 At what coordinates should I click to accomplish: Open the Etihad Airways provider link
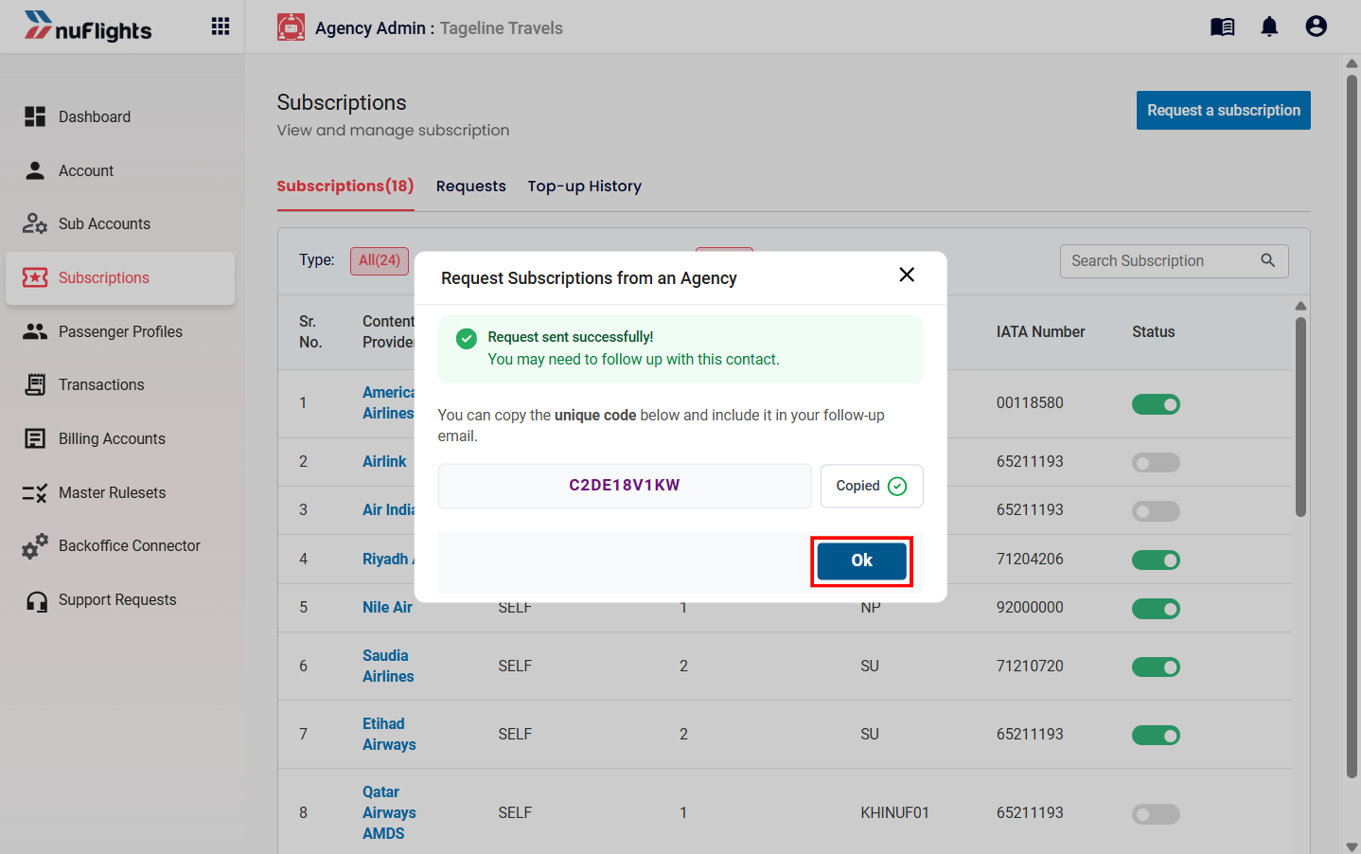coord(389,734)
